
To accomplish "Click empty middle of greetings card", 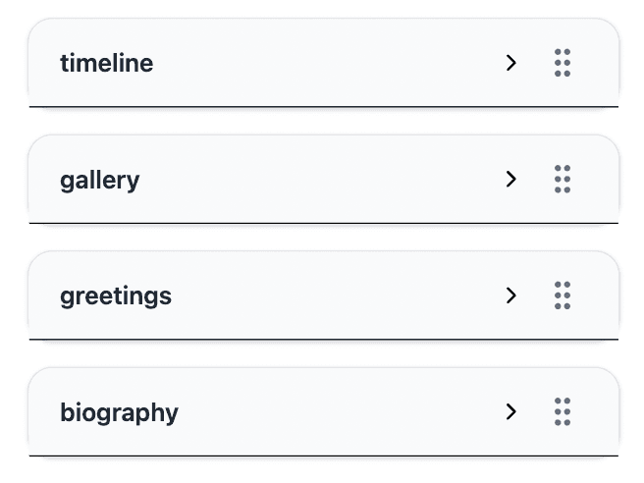I will coord(324,295).
